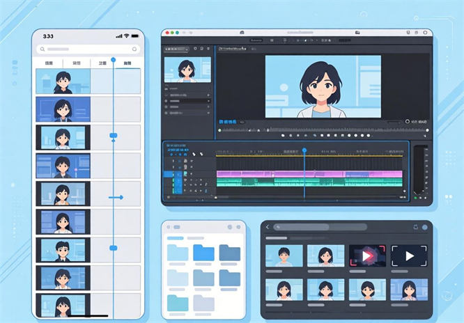Viewport: 464px width, 323px height.
Task: Select the second white tool icon in the timeline header
Action: tap(201, 154)
